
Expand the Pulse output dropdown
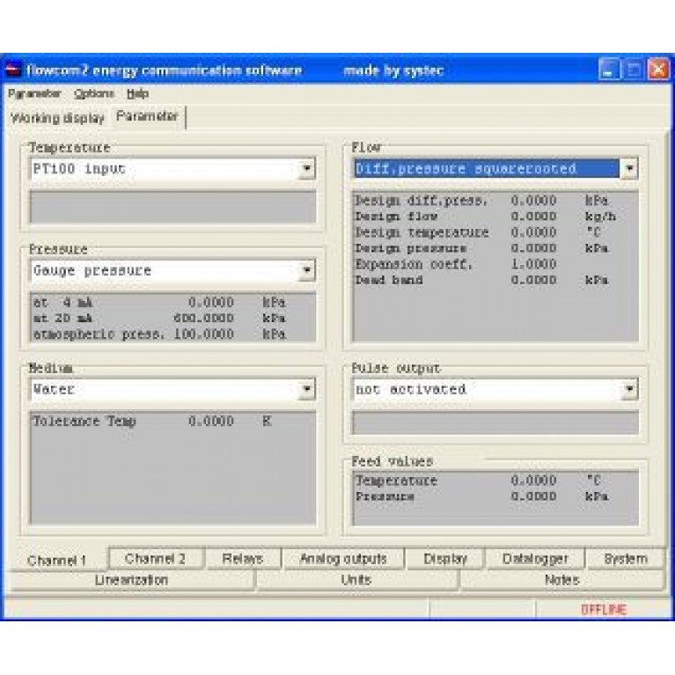pos(629,389)
